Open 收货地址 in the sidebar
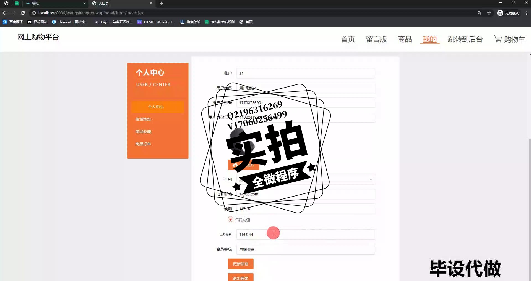531x281 pixels. tap(143, 119)
